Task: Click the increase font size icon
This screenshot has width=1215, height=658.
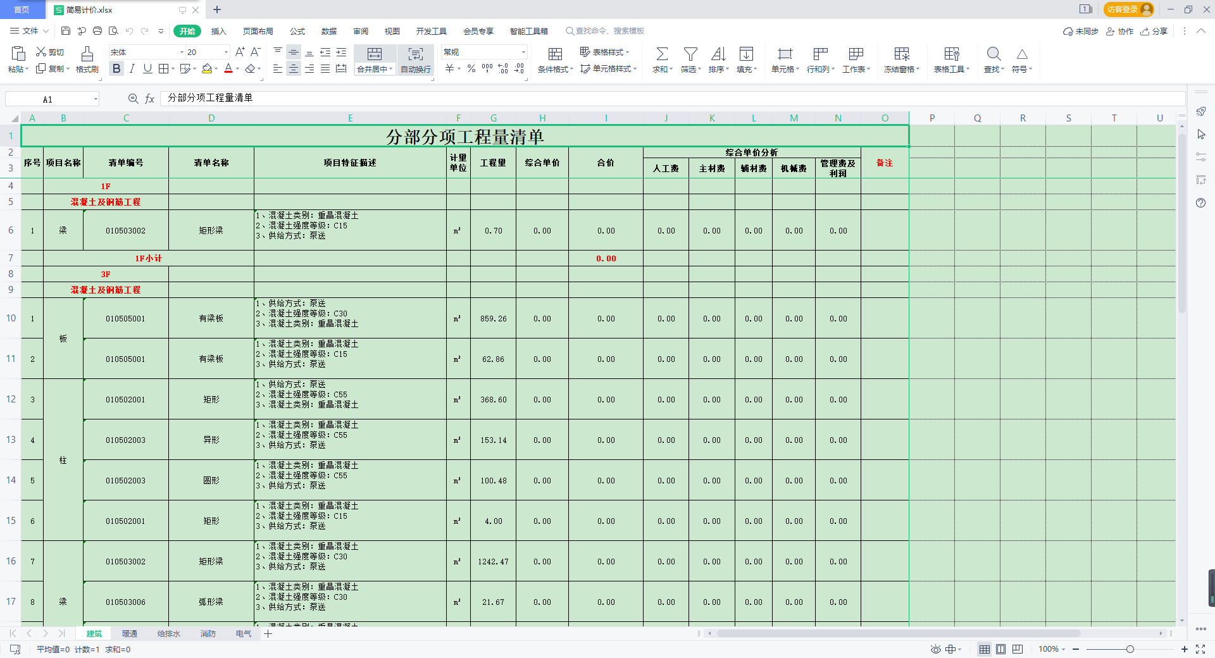Action: [x=240, y=52]
